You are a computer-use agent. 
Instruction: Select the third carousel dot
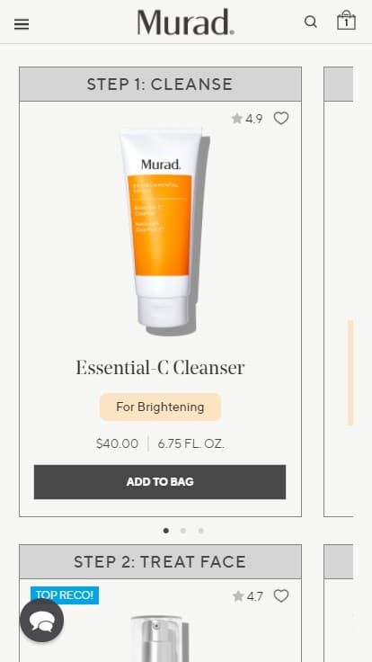(x=200, y=531)
